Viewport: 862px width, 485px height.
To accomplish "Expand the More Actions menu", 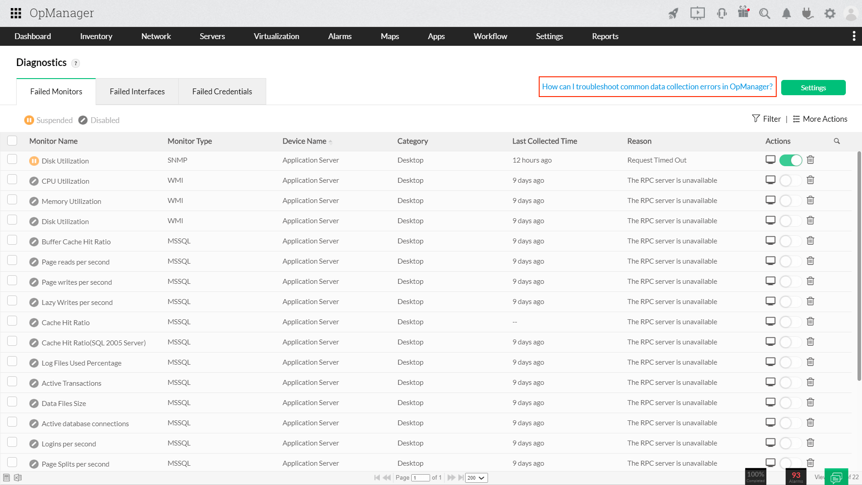I will 820,119.
